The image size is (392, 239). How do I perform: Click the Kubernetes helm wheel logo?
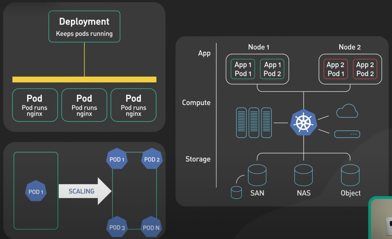[303, 122]
